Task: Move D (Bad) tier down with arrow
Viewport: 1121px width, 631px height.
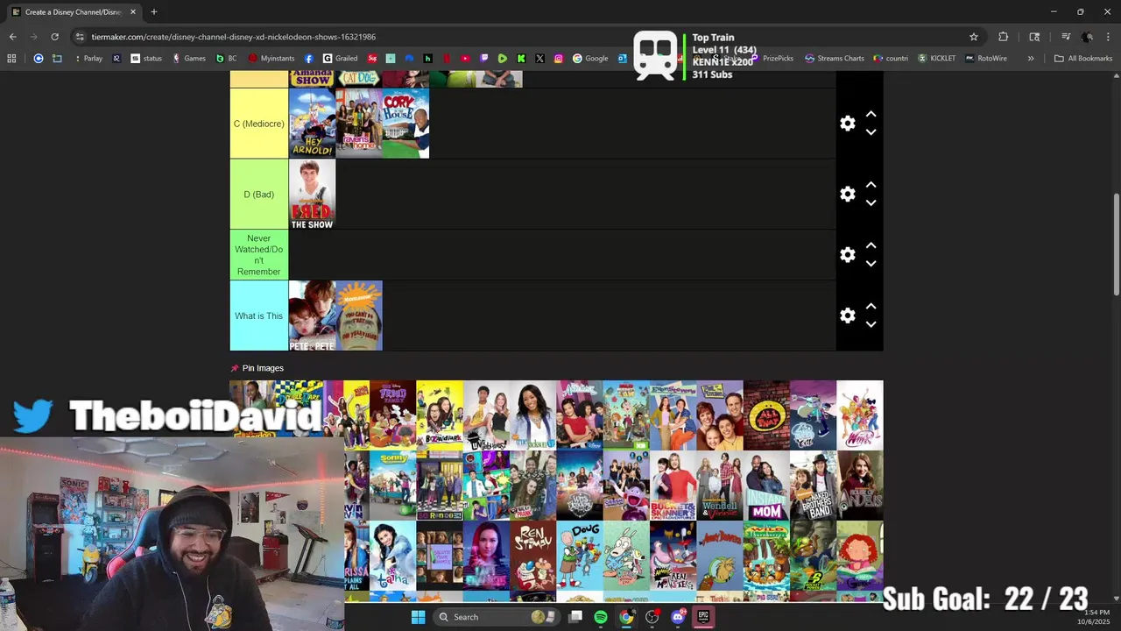Action: point(871,202)
